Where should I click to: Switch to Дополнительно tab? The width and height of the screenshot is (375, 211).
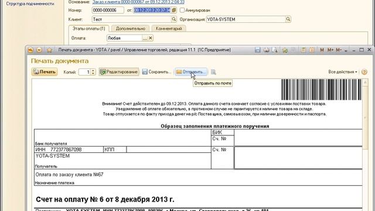pyautogui.click(x=130, y=29)
